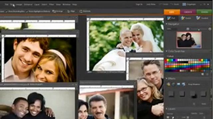Click create new layer icon in Layers
This screenshot has width=213, height=119.
pos(168,117)
